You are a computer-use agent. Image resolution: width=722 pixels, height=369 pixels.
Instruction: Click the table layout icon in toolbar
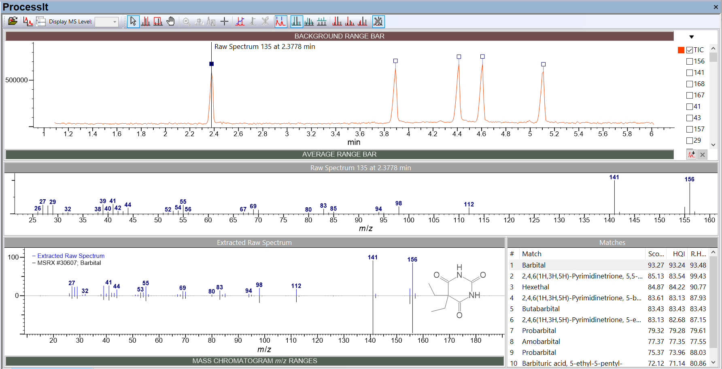[41, 21]
